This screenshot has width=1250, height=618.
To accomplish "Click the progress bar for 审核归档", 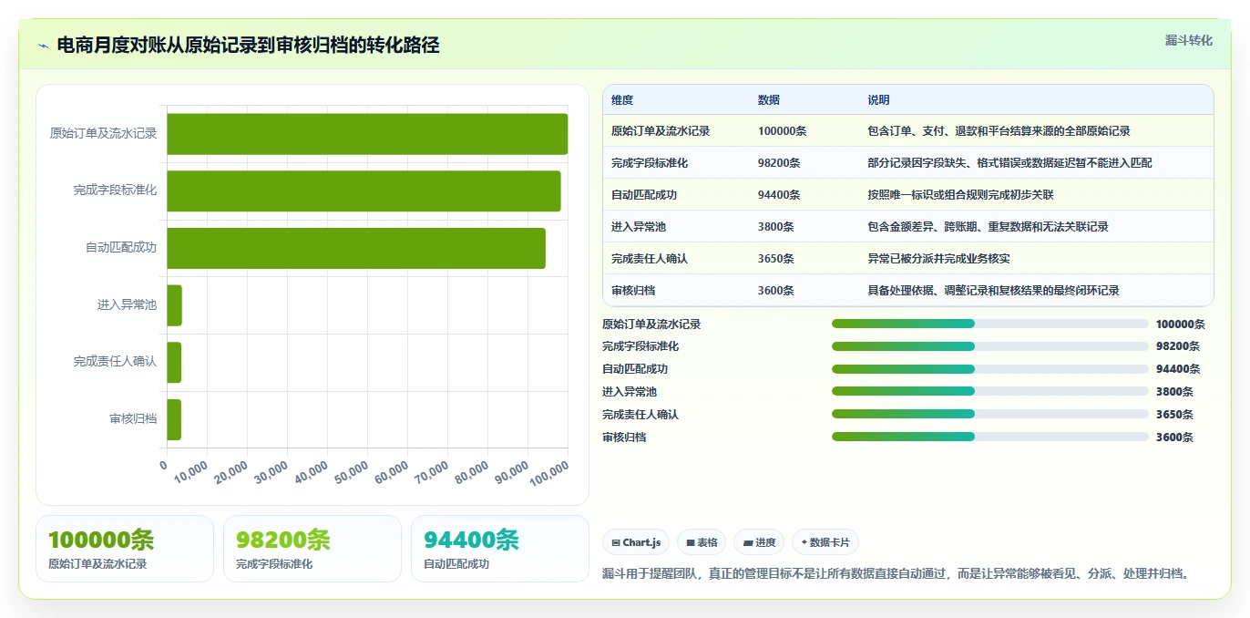I will 990,437.
